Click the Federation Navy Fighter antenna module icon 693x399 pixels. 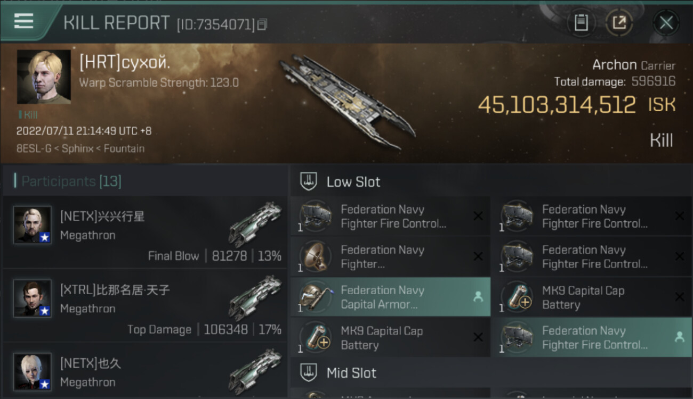[316, 256]
